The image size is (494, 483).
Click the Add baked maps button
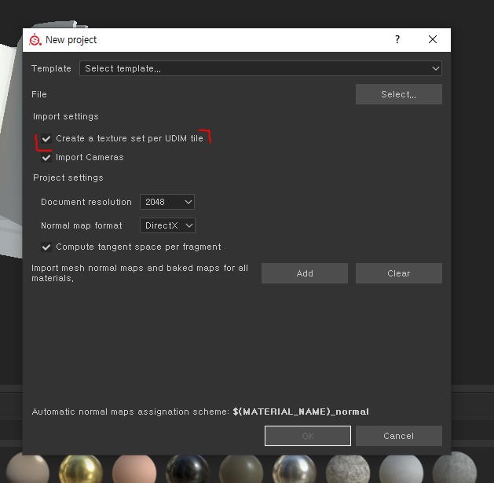tap(305, 273)
